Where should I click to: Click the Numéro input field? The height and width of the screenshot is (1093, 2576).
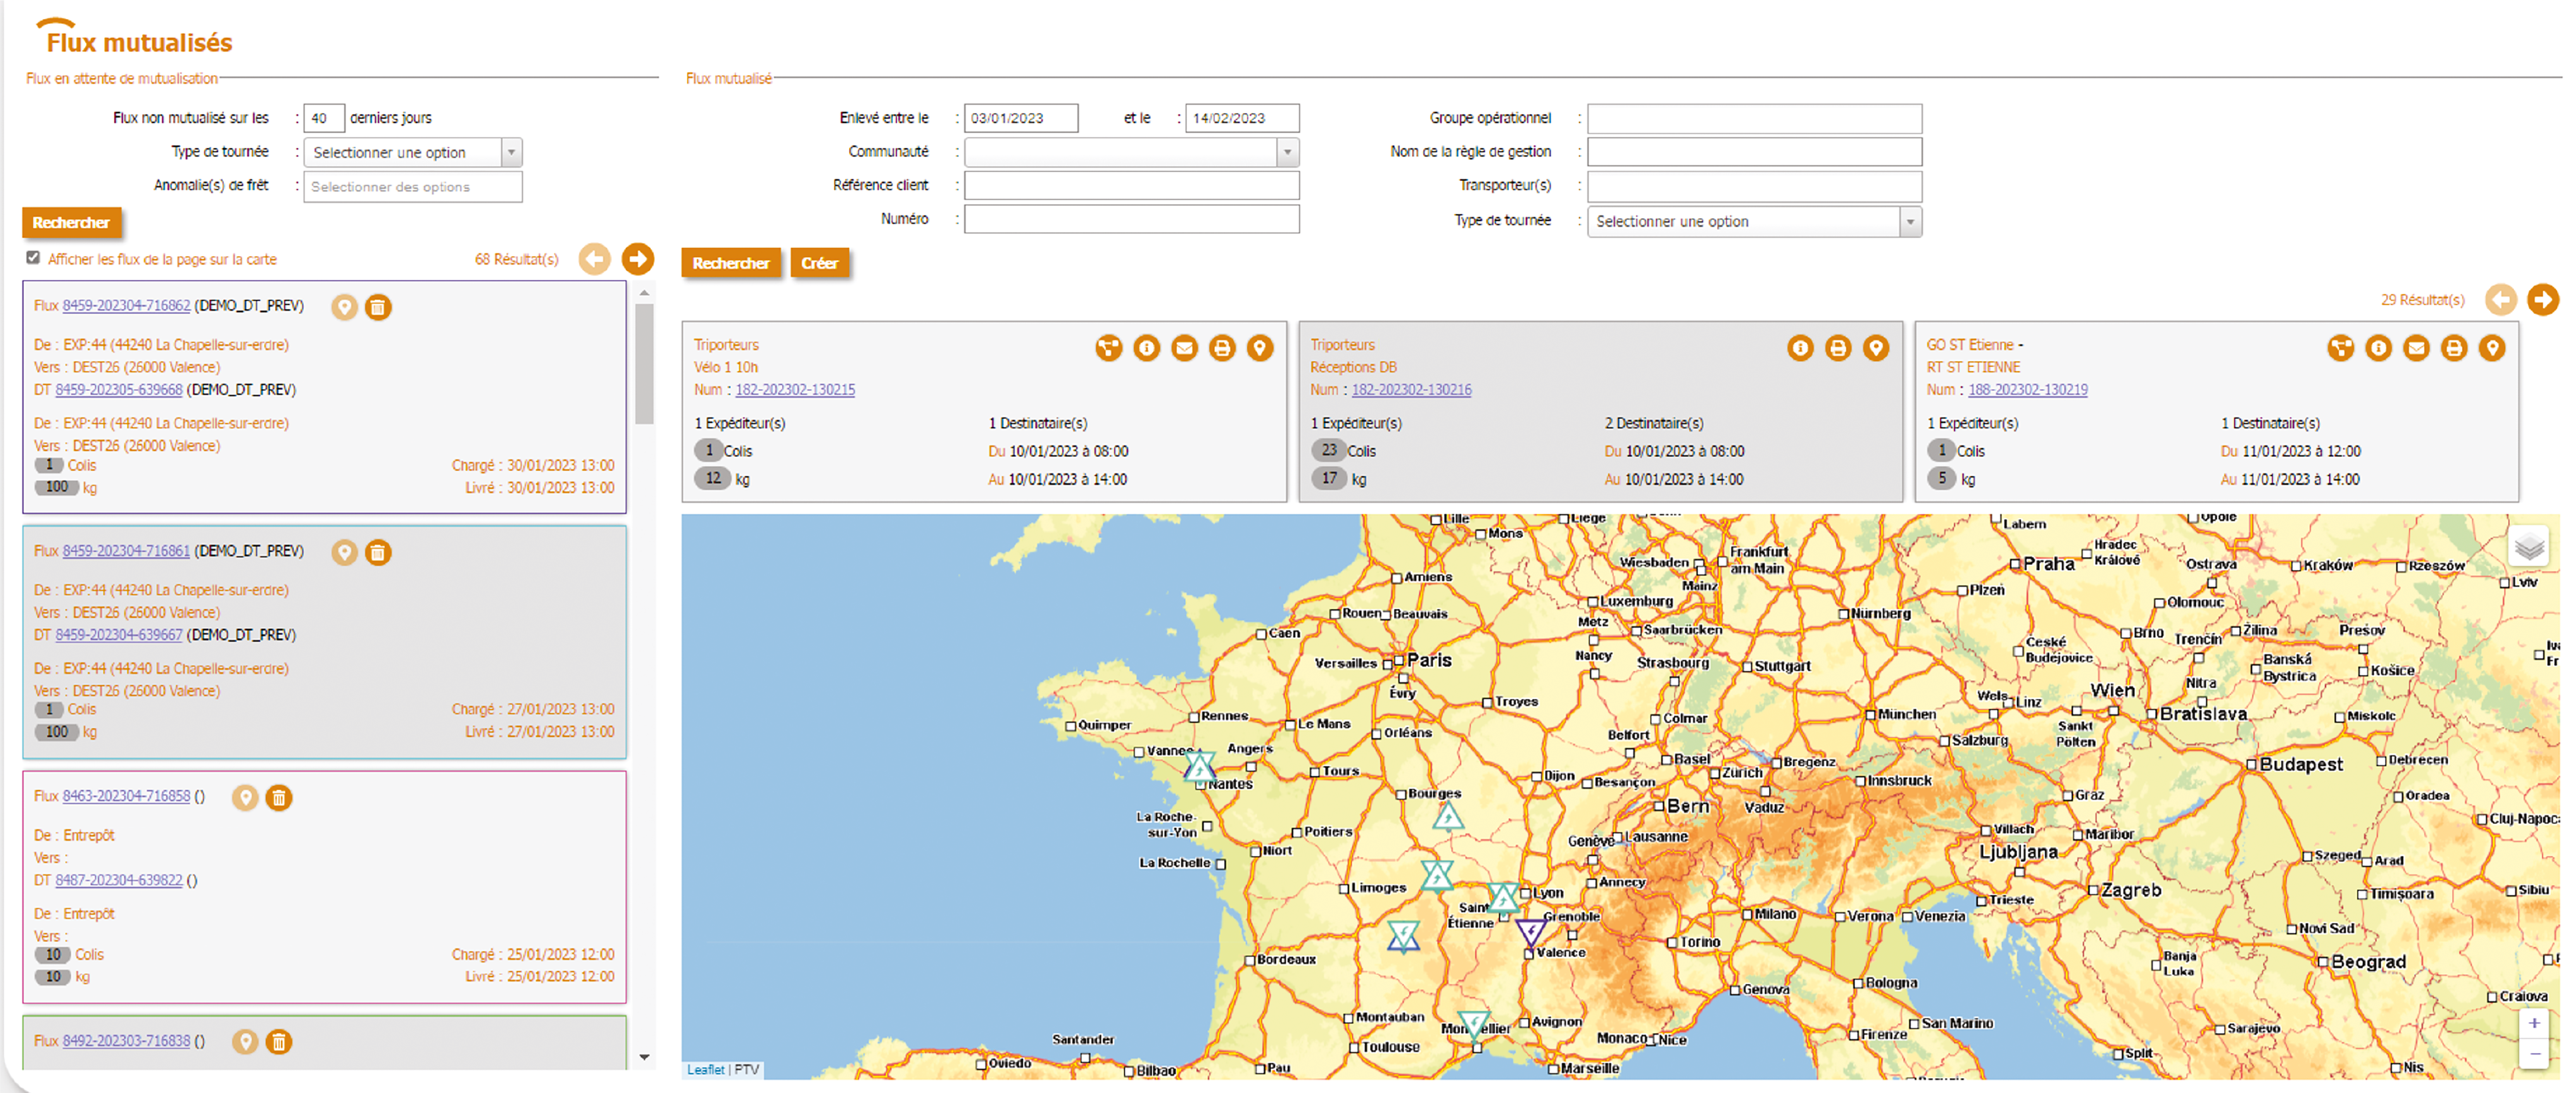[x=1132, y=219]
